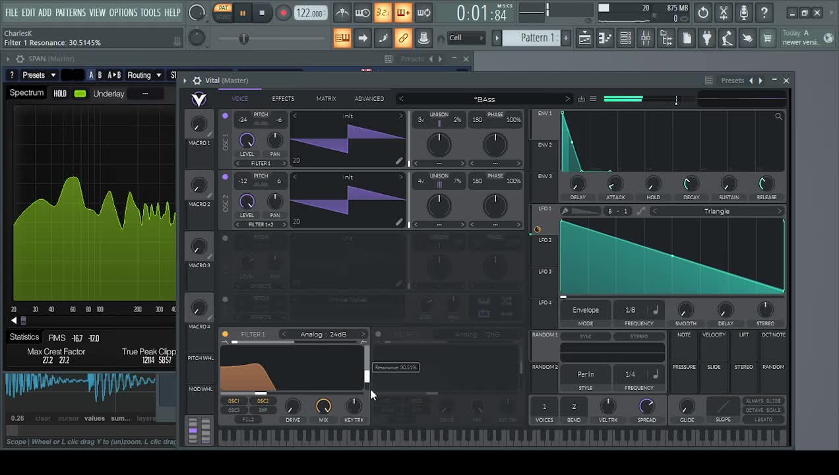Toggle OSC 2 on/off indicator
The width and height of the screenshot is (839, 475).
[x=225, y=177]
